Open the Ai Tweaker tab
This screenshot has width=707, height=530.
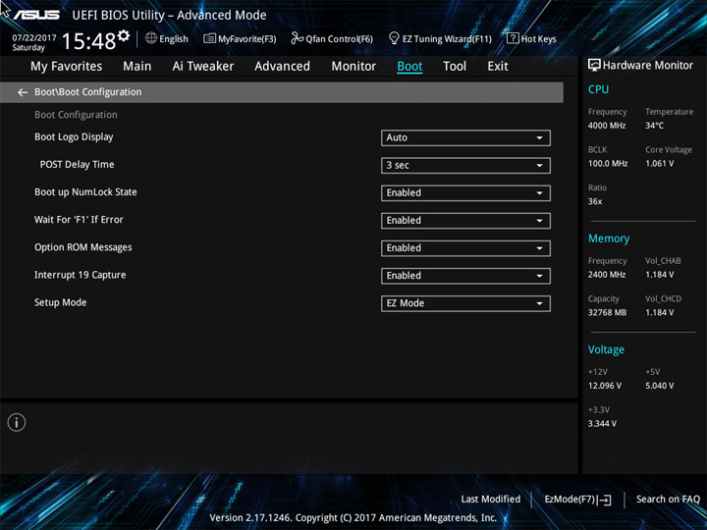pos(203,67)
